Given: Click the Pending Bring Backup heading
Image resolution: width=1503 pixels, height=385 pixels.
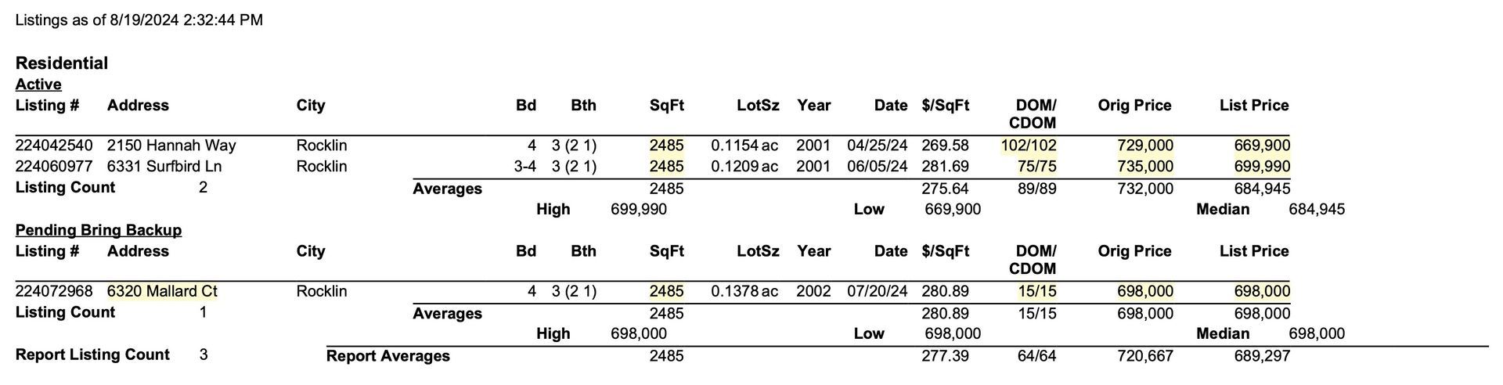Looking at the screenshot, I should point(99,230).
